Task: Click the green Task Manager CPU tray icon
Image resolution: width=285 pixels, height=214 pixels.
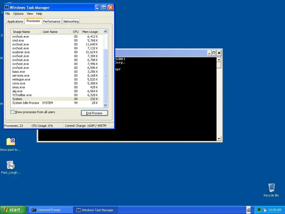Action: (259, 210)
